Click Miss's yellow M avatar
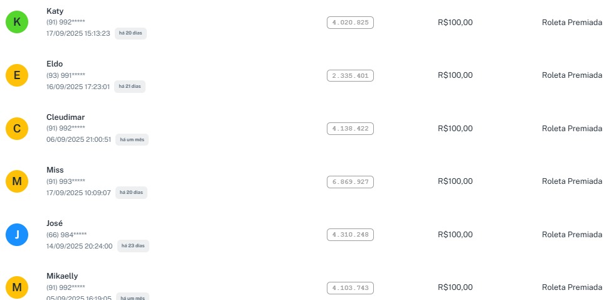 click(17, 182)
